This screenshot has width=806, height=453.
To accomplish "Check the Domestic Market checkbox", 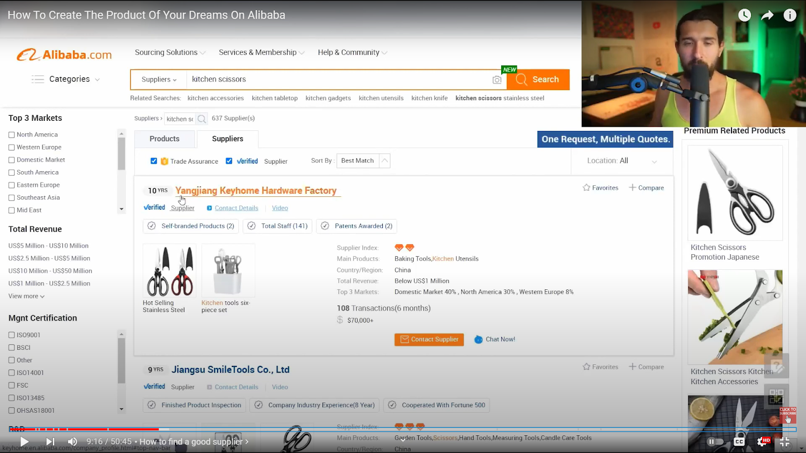I will click(12, 160).
